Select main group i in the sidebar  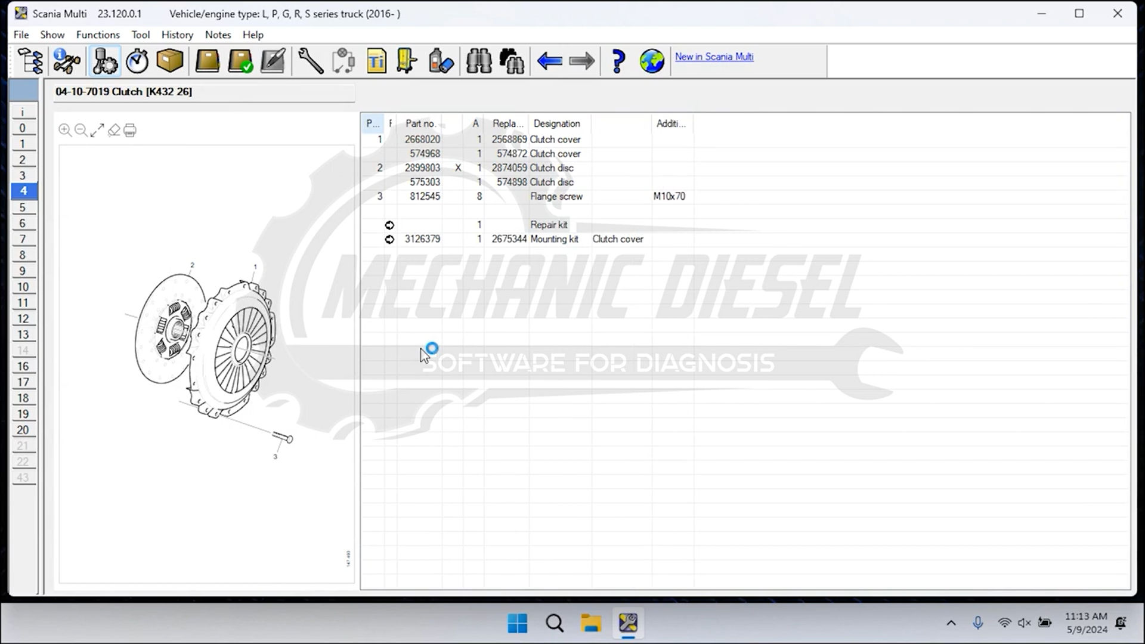click(x=23, y=112)
